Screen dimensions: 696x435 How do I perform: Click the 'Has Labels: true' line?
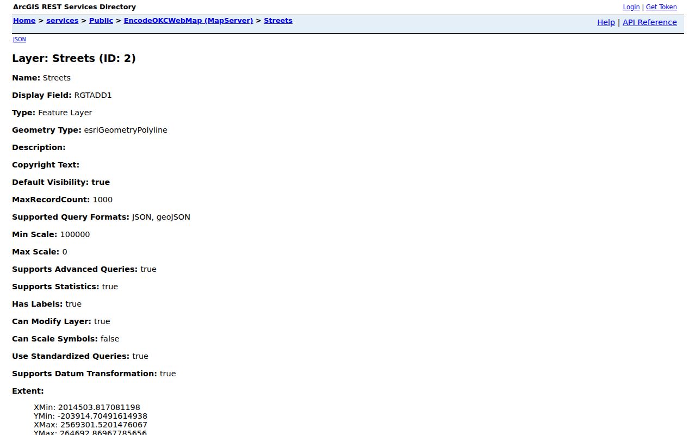[47, 304]
